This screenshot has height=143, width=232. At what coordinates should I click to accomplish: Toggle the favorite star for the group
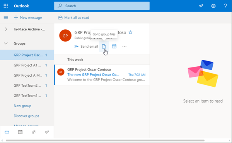(130, 32)
